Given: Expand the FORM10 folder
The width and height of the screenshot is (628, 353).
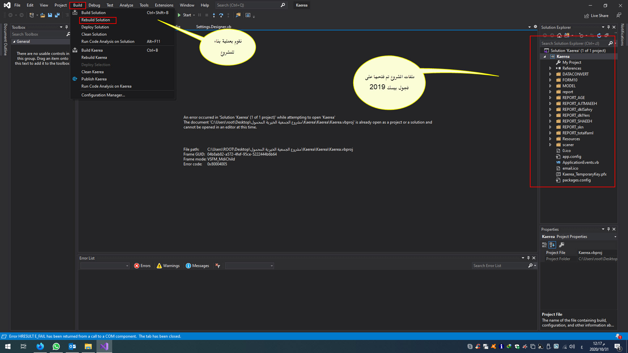Looking at the screenshot, I should click(550, 80).
